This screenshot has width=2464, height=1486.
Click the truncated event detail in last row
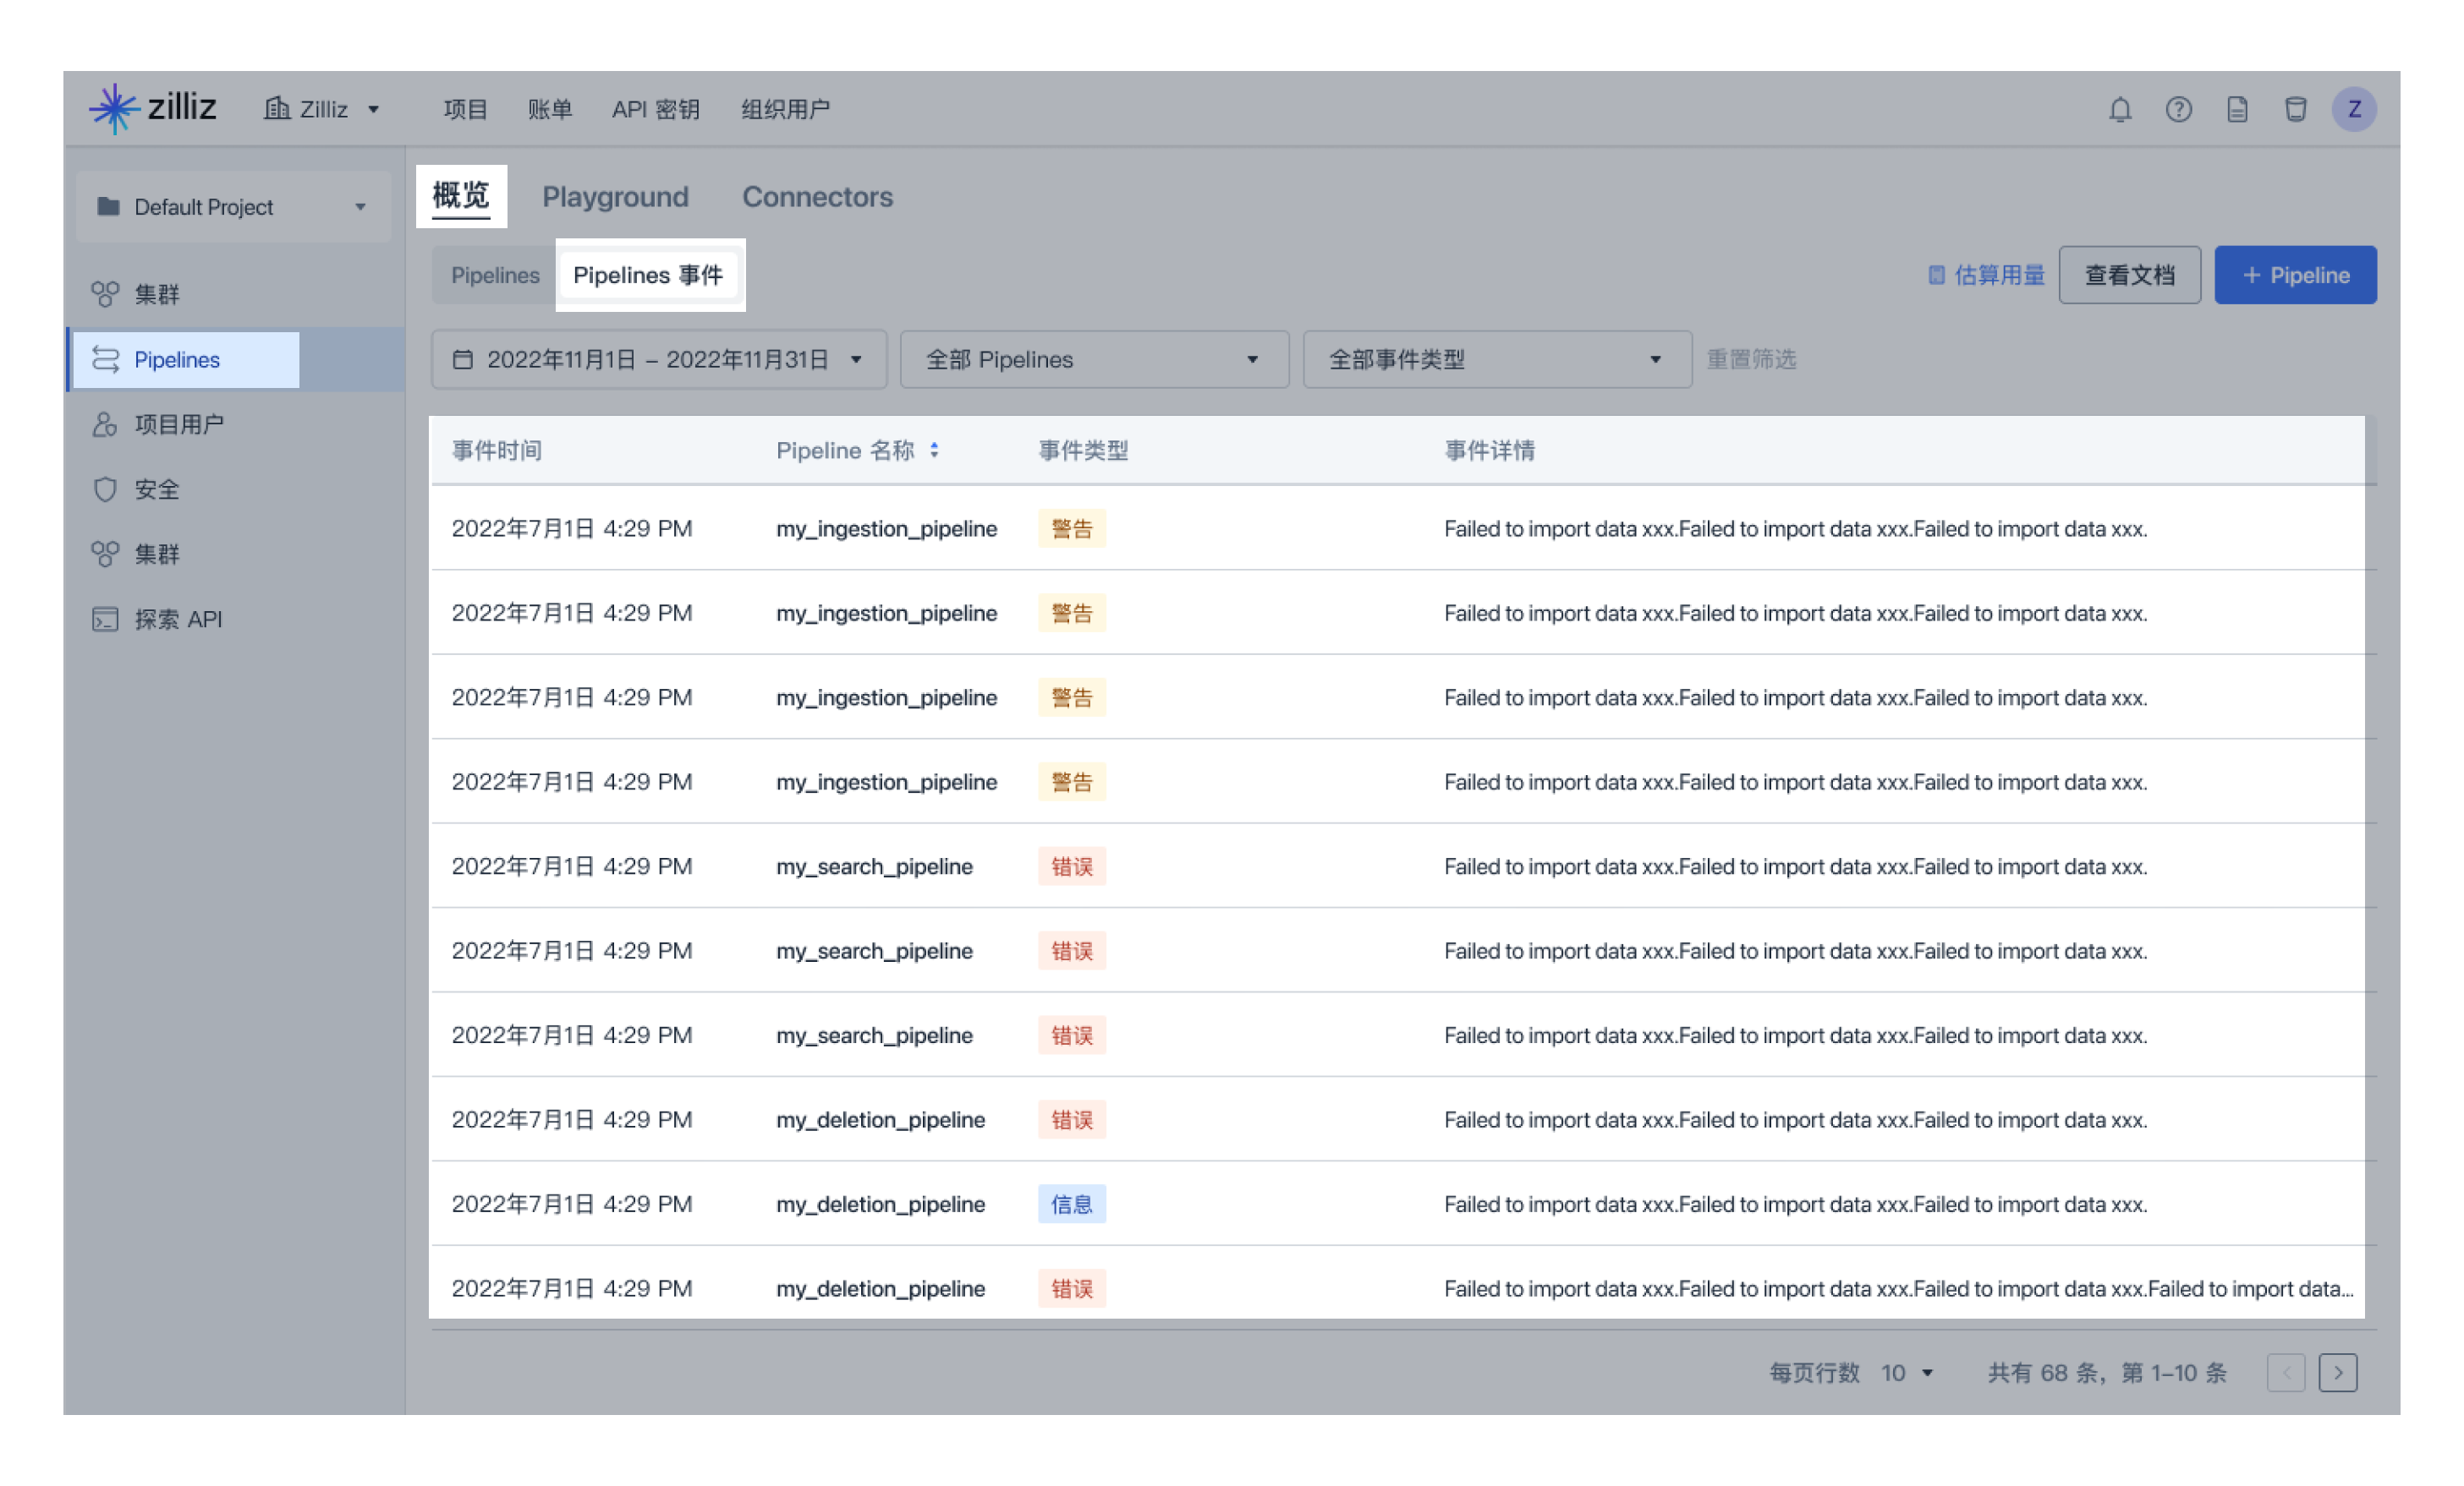point(1898,1288)
